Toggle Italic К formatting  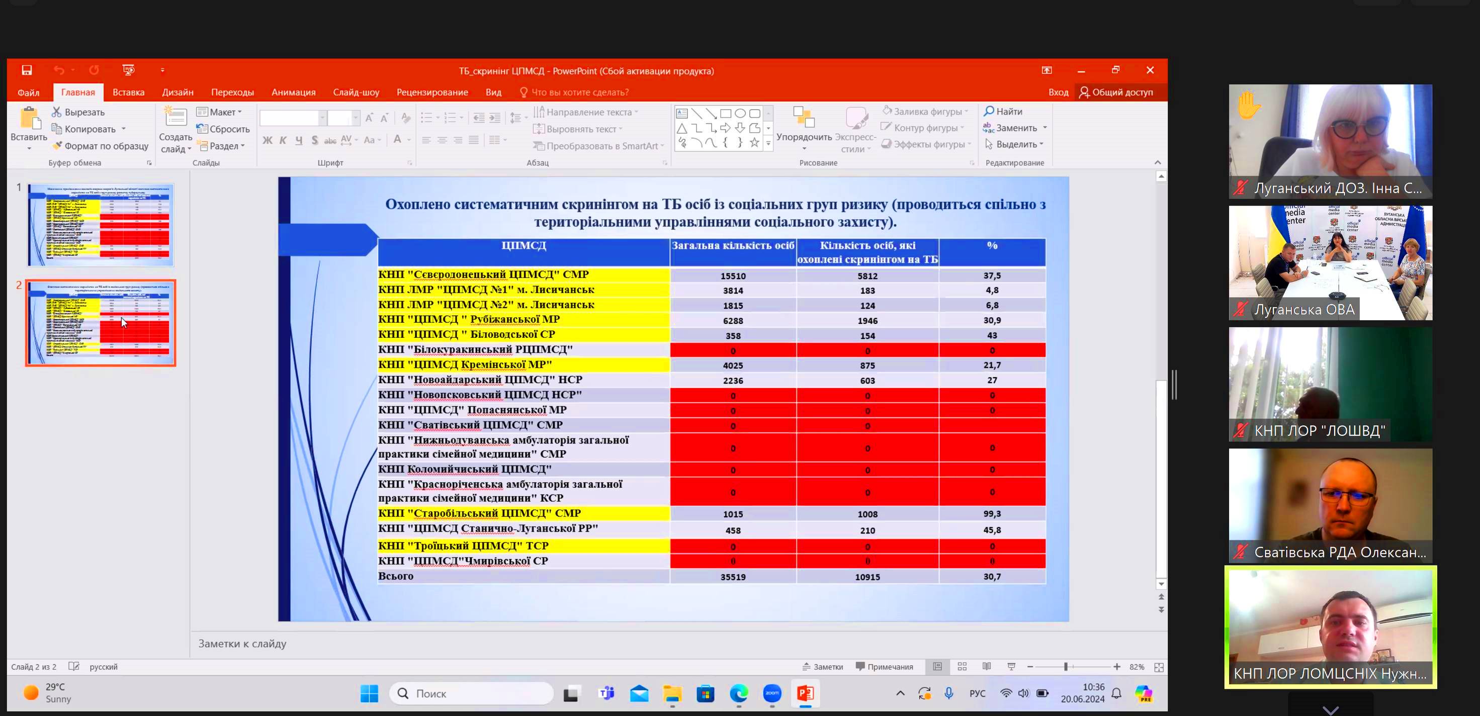pyautogui.click(x=283, y=140)
